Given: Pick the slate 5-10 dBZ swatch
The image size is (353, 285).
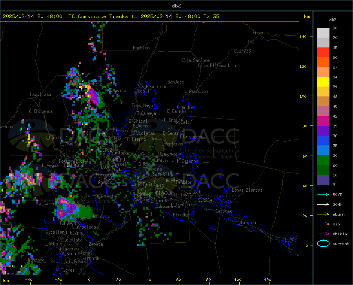Looking at the screenshot, I should pos(323,180).
